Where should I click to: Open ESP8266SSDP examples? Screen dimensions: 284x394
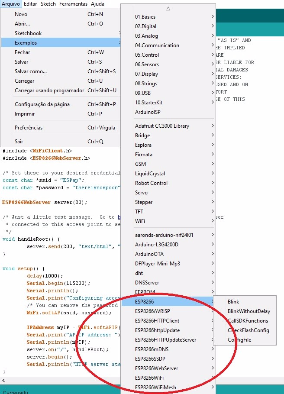(168, 359)
